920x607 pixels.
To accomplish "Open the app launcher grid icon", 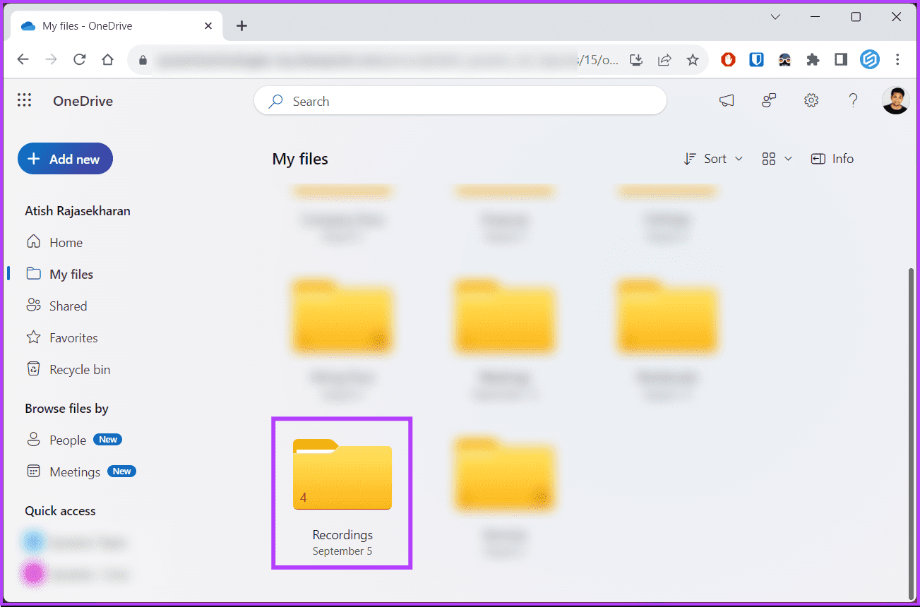I will pyautogui.click(x=24, y=101).
